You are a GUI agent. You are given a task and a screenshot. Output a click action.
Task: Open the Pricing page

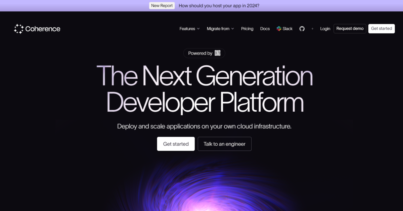click(247, 29)
